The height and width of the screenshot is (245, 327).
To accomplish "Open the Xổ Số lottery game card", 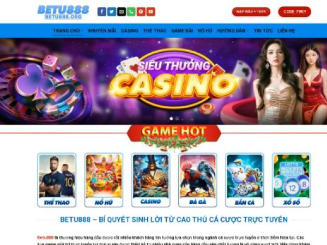I will 292,180.
